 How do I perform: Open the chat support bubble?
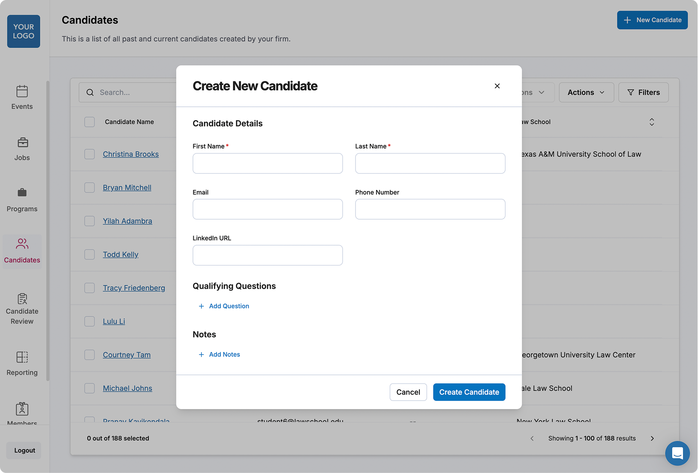point(677,453)
